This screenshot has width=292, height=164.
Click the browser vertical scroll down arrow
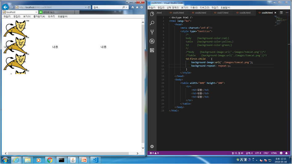tap(143, 148)
